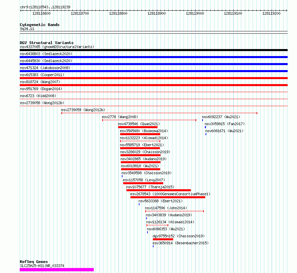Select nsv615383 (Cooper2011) label

click(x=42, y=75)
